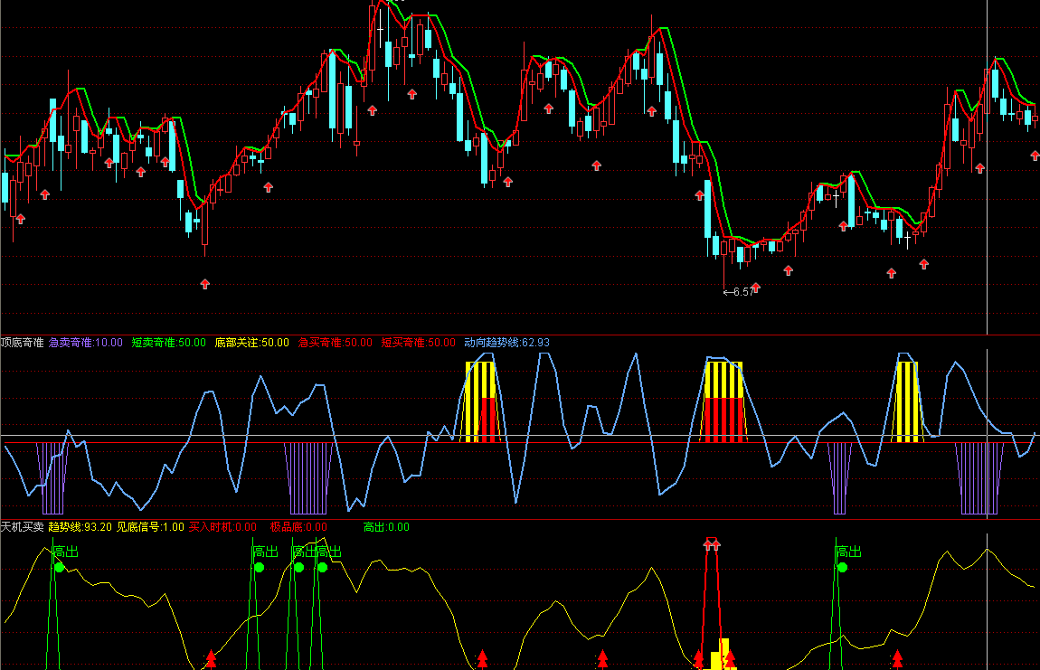The height and width of the screenshot is (670, 1040).
Task: Click the 急买奇准:50.00 label
Action: click(335, 343)
